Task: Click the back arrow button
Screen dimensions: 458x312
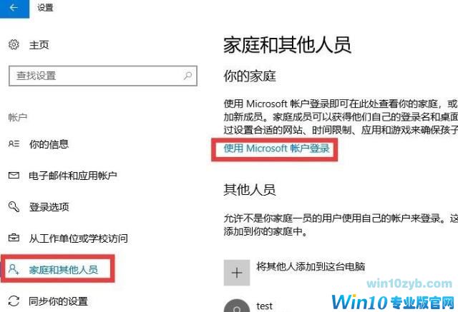Action: click(14, 9)
